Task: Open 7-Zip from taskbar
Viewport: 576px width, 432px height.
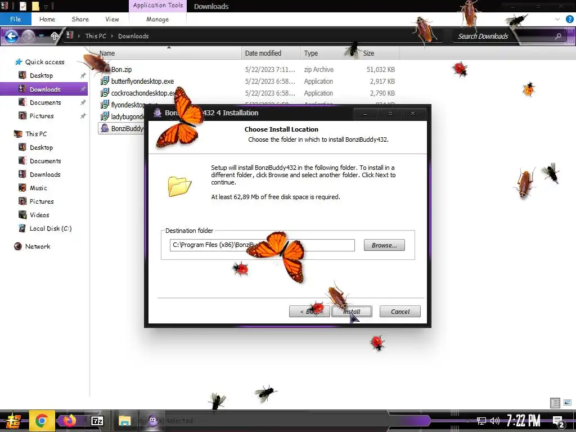Action: [97, 421]
